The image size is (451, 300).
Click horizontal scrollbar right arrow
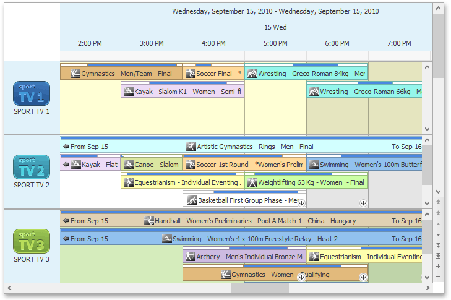(428, 288)
